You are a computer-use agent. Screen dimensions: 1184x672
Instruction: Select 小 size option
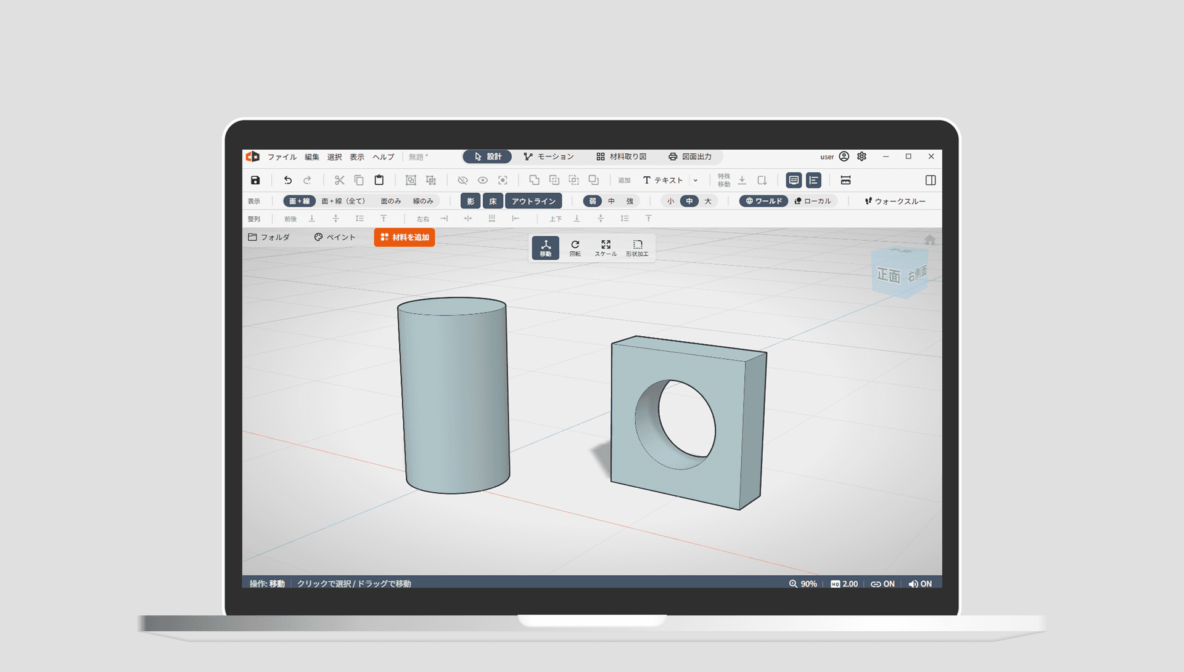[670, 201]
